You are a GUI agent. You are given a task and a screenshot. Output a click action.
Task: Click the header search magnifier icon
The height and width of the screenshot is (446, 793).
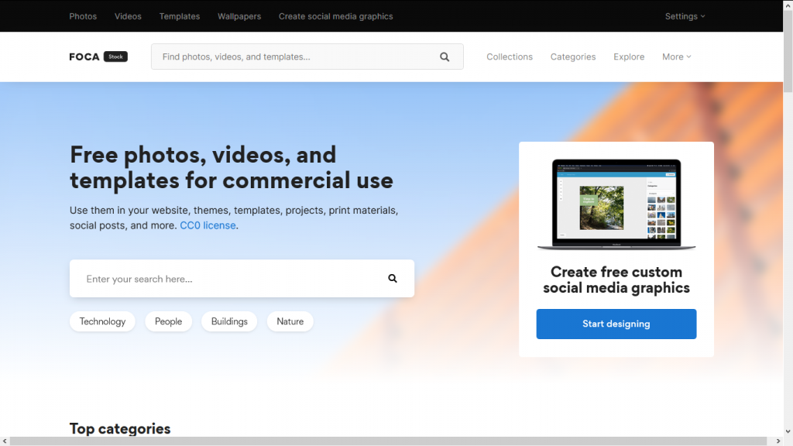[445, 57]
